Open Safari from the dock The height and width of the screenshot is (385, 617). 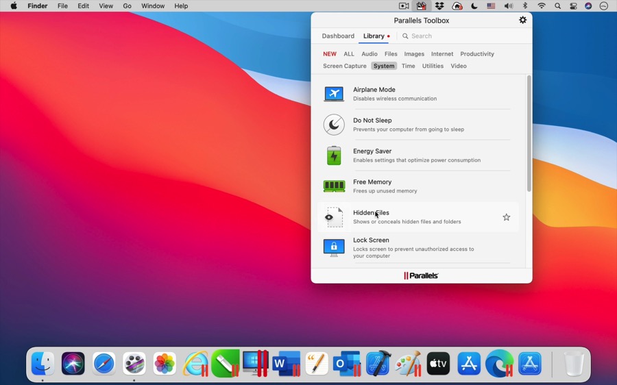(x=104, y=364)
